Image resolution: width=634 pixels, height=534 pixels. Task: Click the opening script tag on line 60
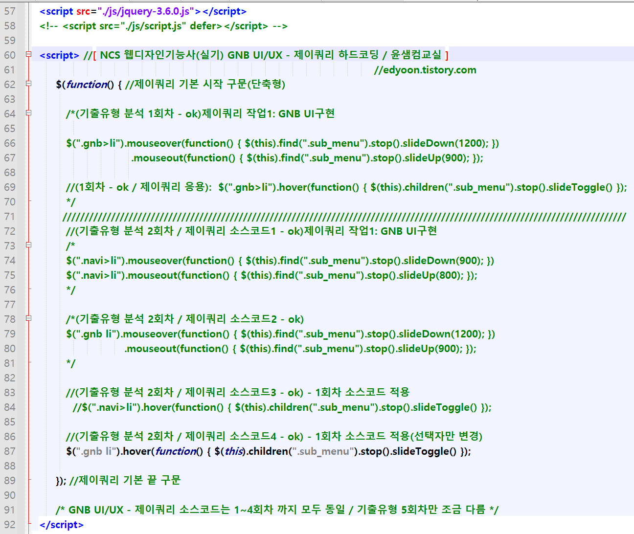point(59,55)
